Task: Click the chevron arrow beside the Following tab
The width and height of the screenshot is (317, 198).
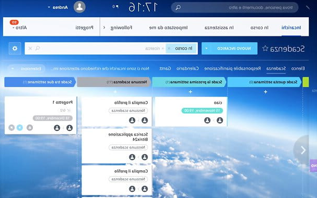Action: (104, 28)
